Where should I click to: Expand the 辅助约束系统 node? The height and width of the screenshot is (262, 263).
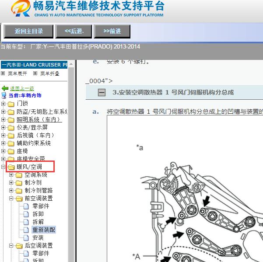(3, 143)
